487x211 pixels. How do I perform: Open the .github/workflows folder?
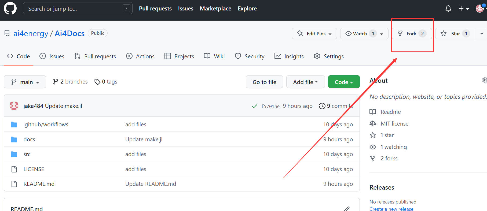pos(46,125)
